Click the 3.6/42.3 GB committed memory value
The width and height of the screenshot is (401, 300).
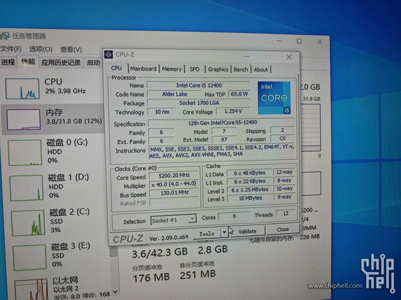coord(160,253)
